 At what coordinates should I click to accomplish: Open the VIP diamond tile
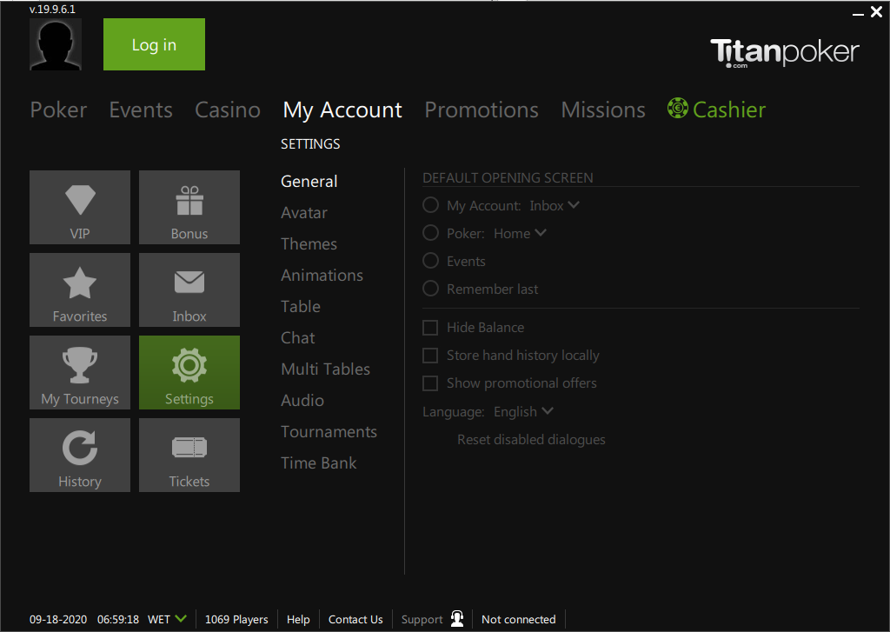coord(80,207)
